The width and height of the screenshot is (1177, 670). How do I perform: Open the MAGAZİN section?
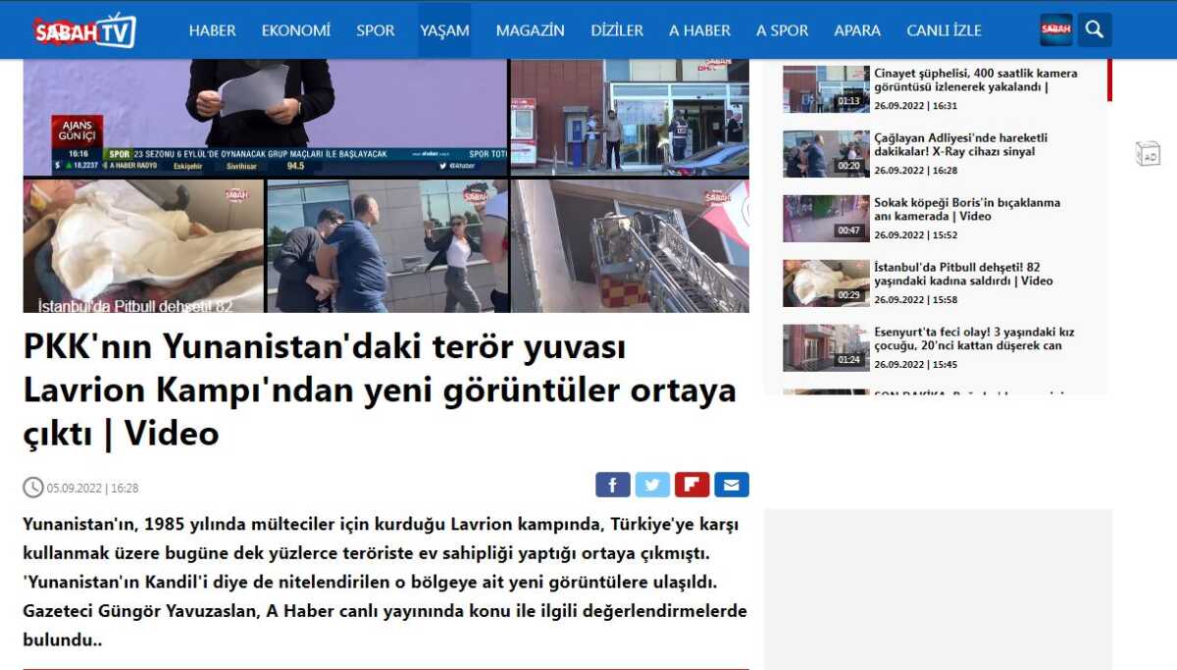point(531,30)
